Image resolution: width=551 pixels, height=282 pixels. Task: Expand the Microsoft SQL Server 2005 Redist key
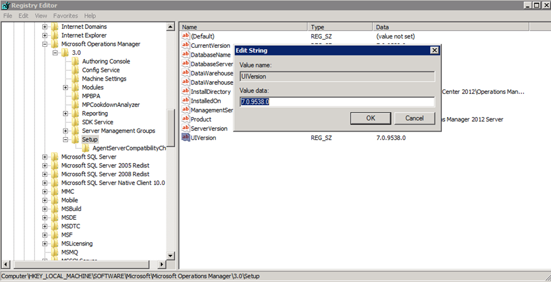click(x=45, y=166)
